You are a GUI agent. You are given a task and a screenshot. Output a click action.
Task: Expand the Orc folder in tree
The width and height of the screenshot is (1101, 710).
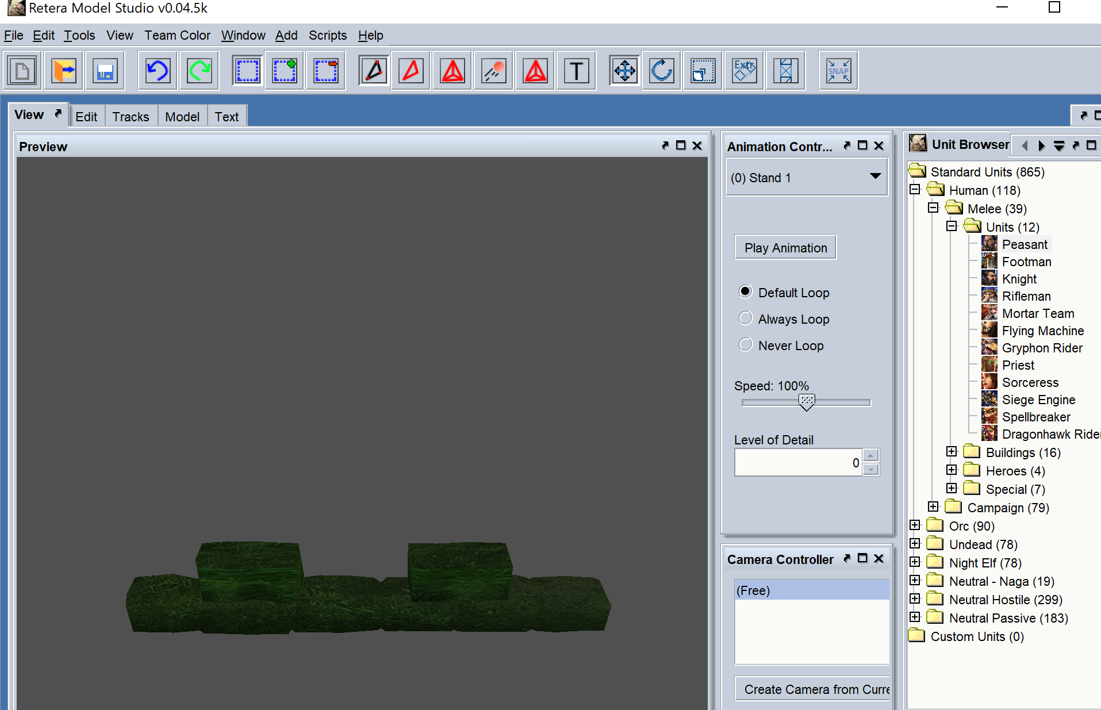click(915, 525)
